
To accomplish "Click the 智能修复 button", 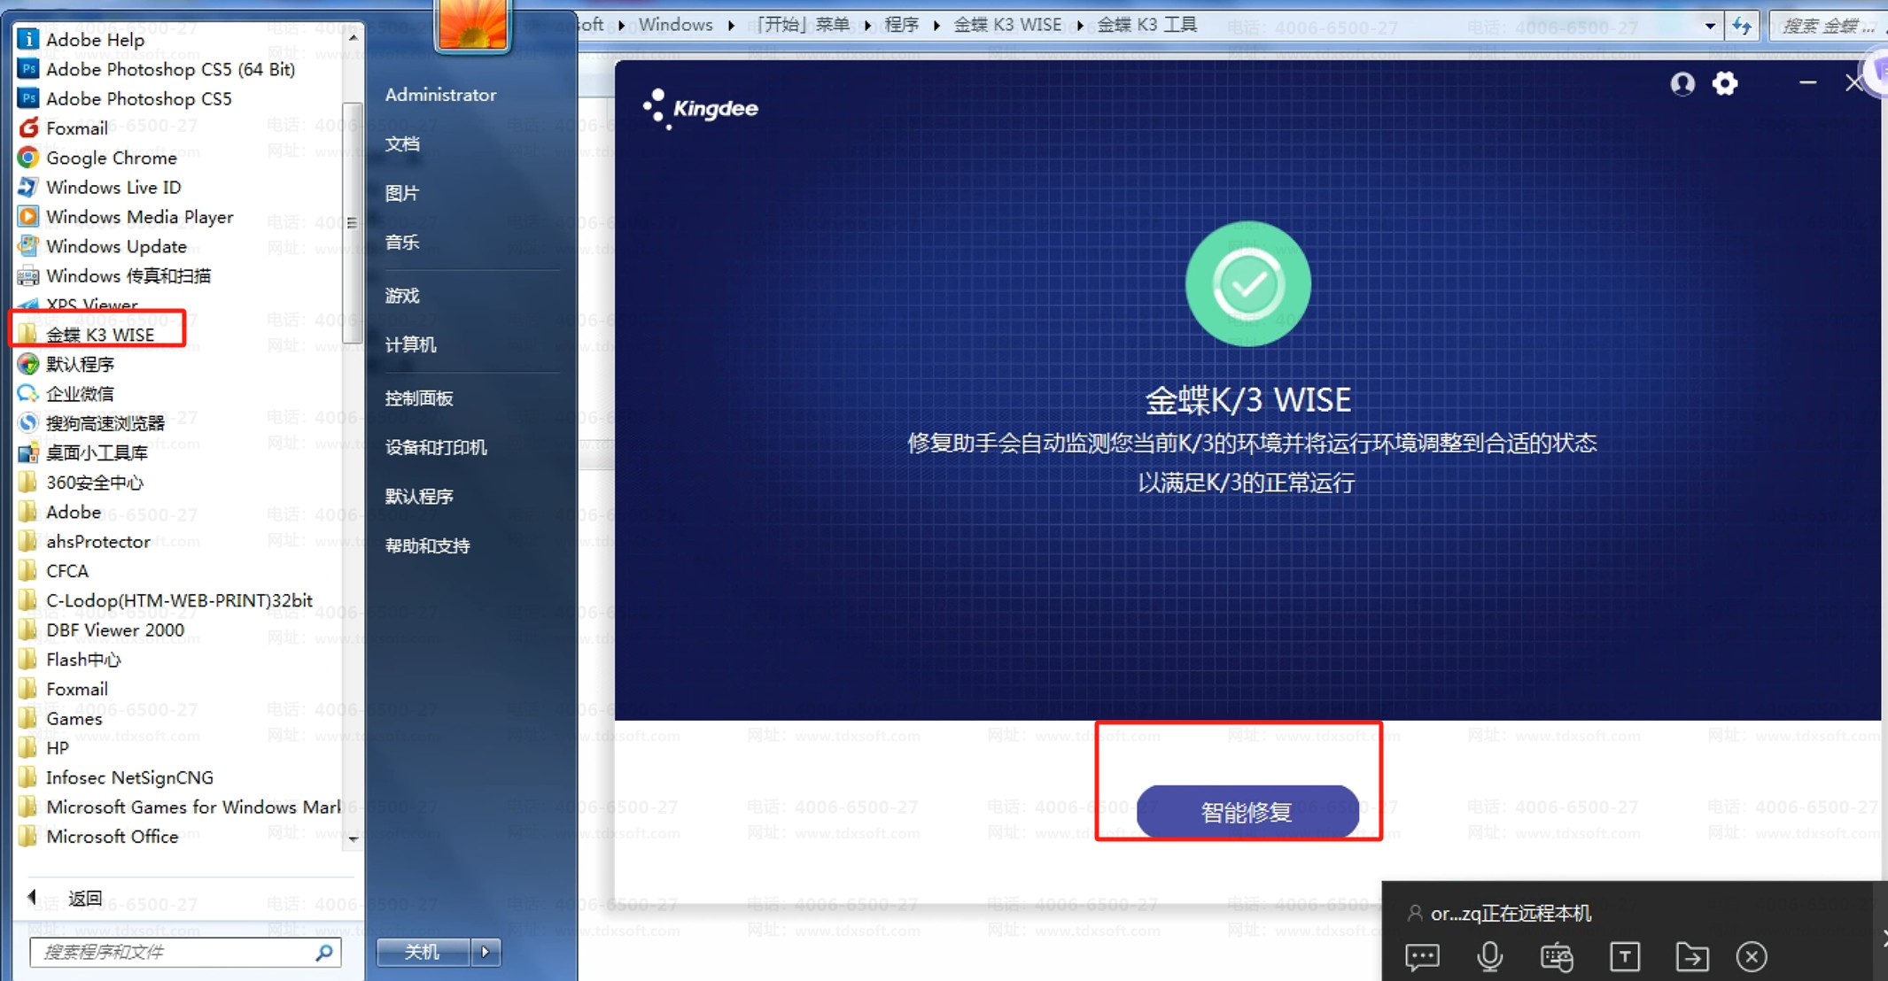I will [1247, 811].
